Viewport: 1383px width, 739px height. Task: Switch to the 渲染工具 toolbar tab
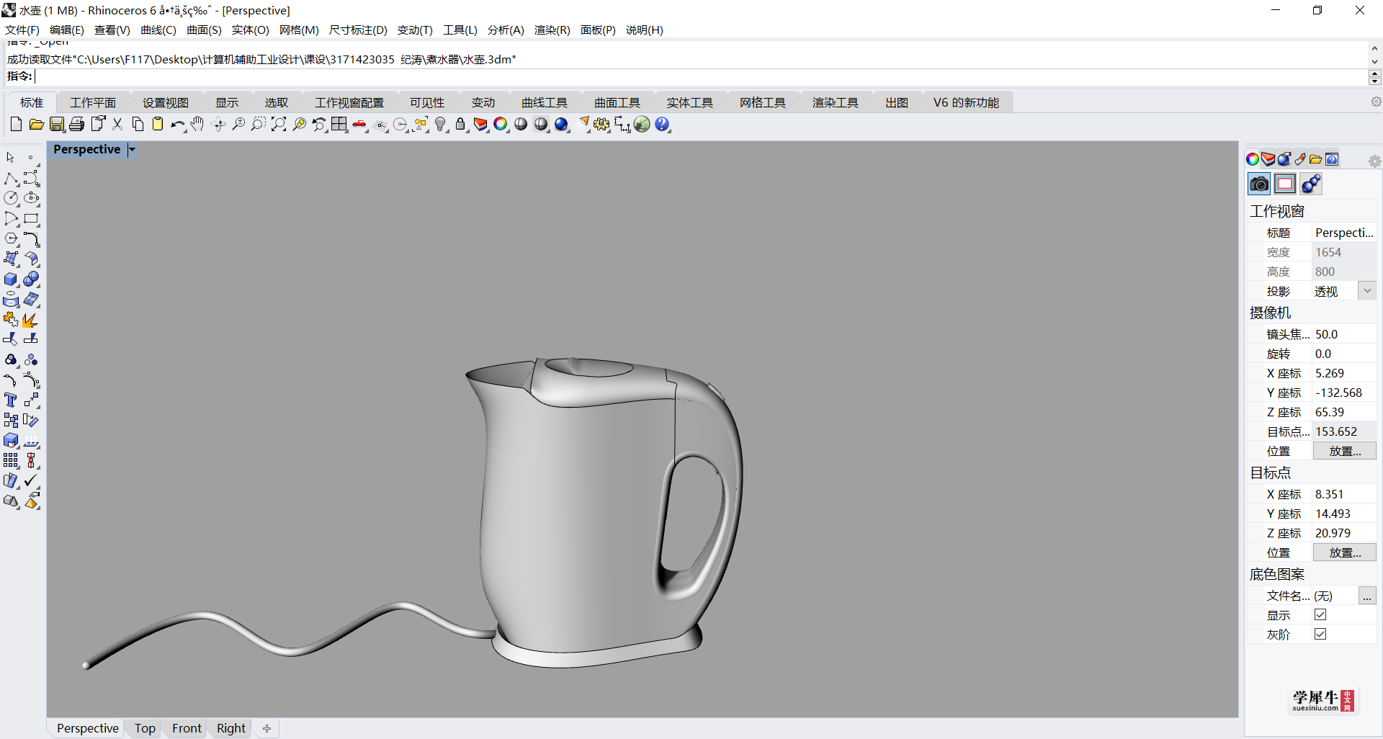click(835, 102)
